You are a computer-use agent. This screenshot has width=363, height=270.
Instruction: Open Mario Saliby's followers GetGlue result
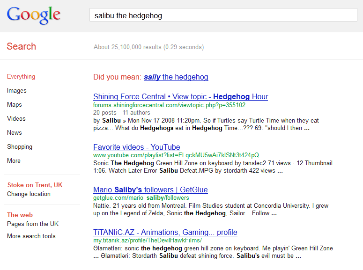(150, 190)
